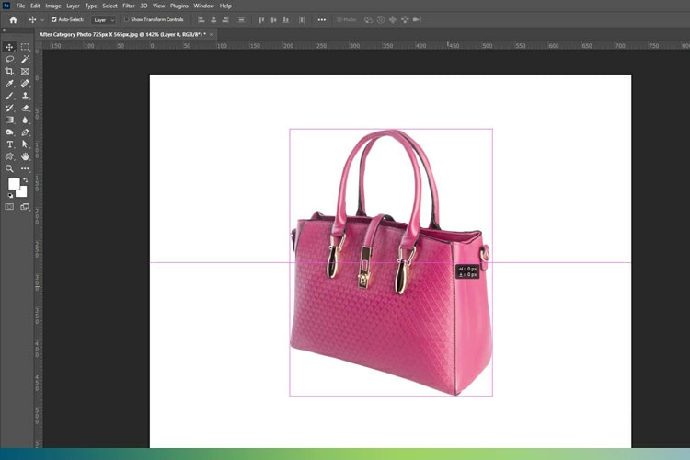Click the Home icon in options bar
The image size is (690, 460).
[x=13, y=19]
